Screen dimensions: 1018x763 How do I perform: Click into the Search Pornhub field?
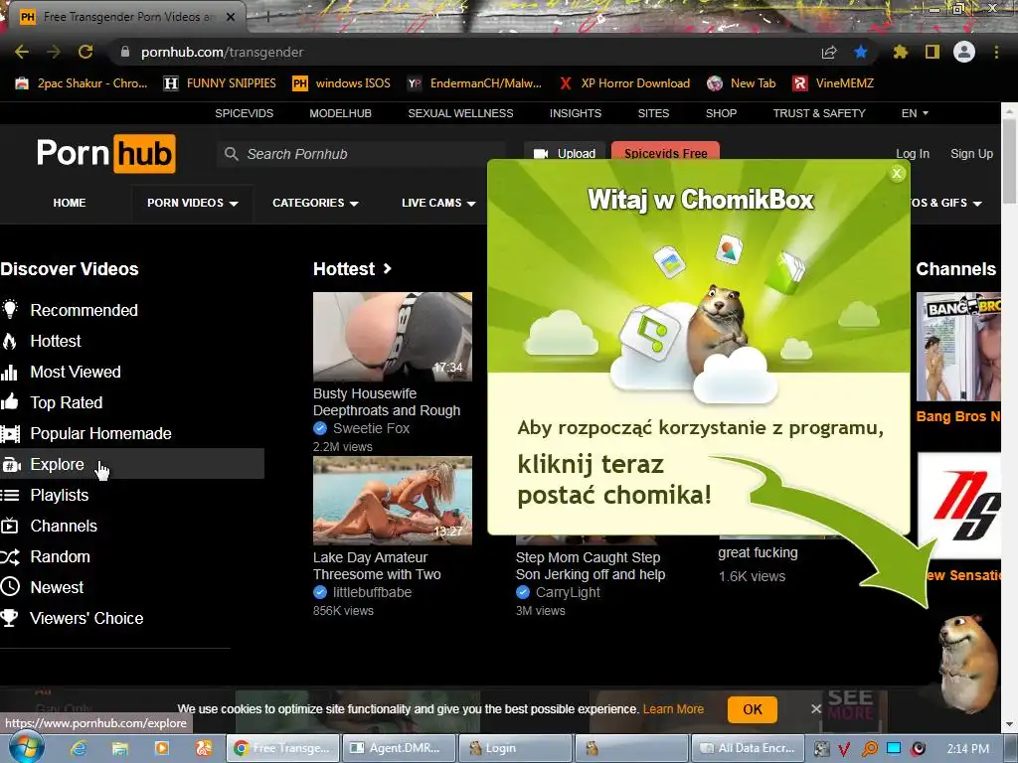pyautogui.click(x=361, y=154)
